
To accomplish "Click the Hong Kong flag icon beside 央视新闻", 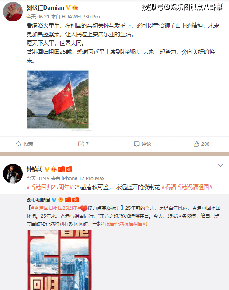I will pyautogui.click(x=76, y=200).
